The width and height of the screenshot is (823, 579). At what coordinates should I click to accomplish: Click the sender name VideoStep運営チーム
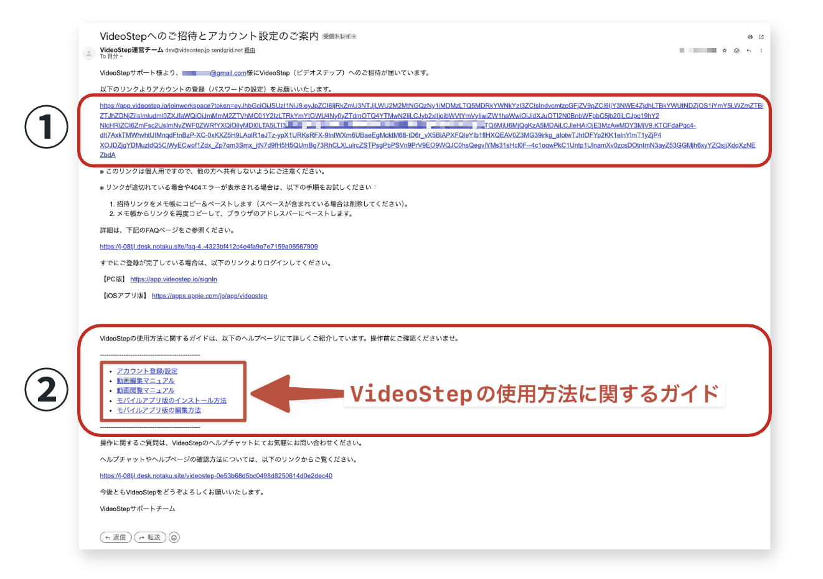131,50
